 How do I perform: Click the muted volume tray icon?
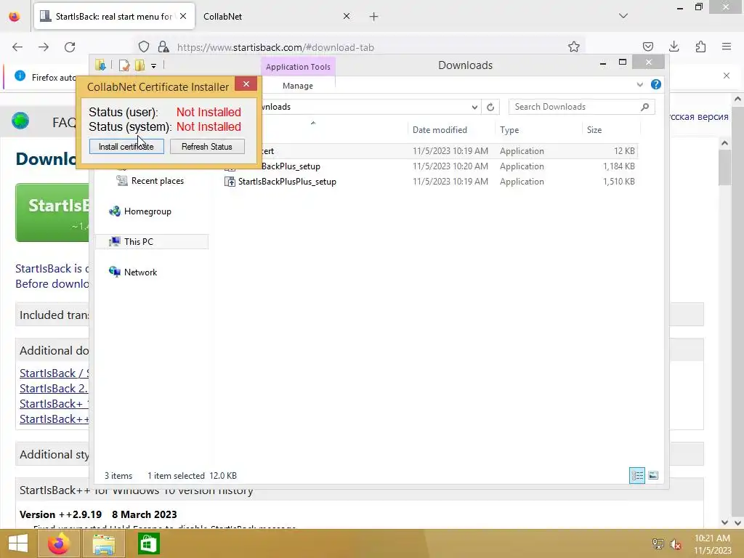click(x=676, y=544)
